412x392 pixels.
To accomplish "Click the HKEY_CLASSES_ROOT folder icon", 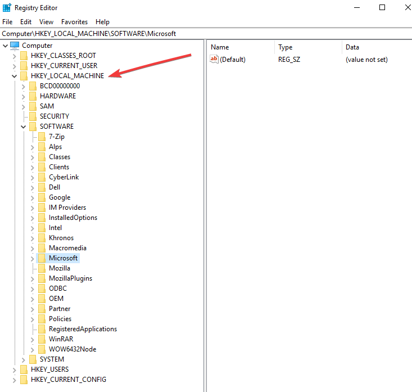I will [24, 56].
